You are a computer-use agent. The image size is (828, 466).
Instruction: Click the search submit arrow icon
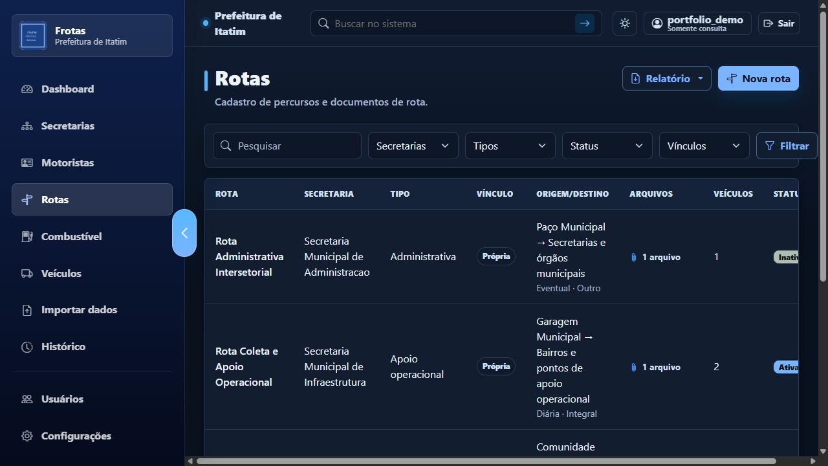(585, 23)
